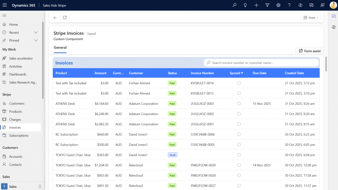This screenshot has height=190, width=338.
Task: Open the Dynamics 365 app launcher grid
Action: point(5,5)
